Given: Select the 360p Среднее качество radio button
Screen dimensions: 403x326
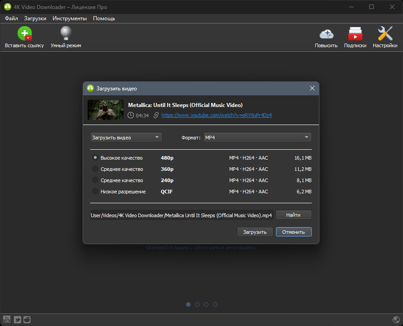Looking at the screenshot, I should click(95, 169).
